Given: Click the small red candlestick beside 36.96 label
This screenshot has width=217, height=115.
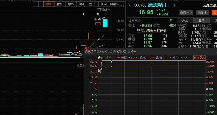Looking at the screenshot, I should point(98,24).
